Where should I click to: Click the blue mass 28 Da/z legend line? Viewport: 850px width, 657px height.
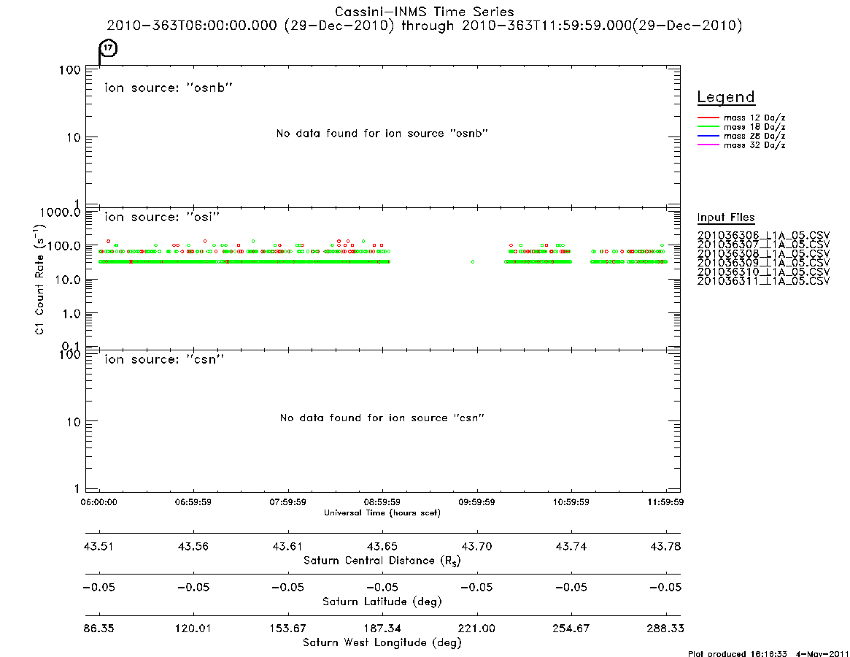coord(708,137)
